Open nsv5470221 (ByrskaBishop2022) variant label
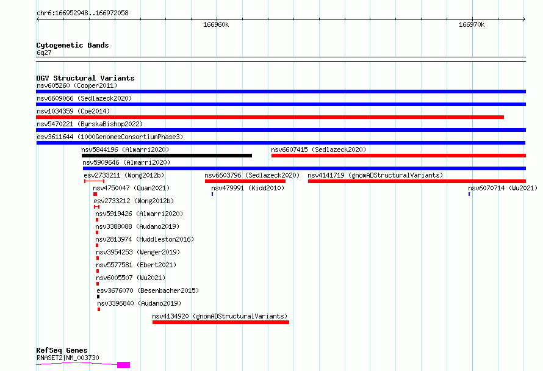 (90, 124)
